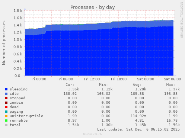Image resolution: width=185 pixels, height=138 pixels.
Task: Select the 'zombie' legend label
Action: pos(16,103)
